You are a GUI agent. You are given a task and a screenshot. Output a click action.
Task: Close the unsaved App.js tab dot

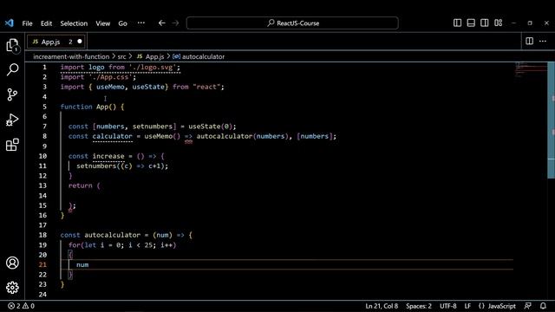click(80, 42)
